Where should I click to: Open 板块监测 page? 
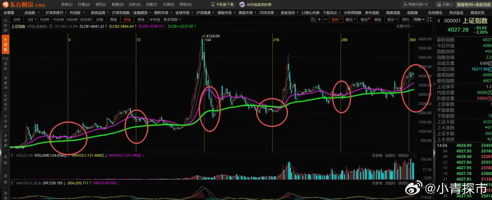pos(98,13)
